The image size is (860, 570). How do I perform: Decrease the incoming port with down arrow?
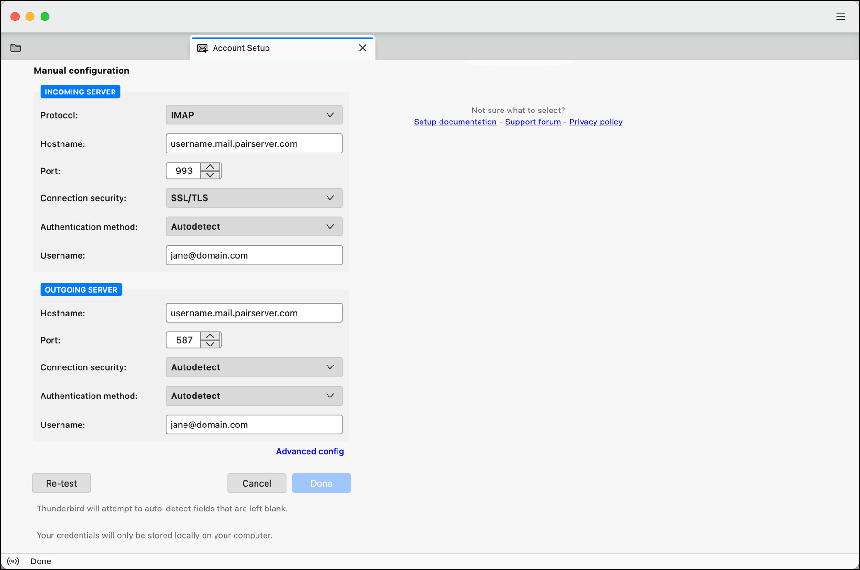point(210,175)
